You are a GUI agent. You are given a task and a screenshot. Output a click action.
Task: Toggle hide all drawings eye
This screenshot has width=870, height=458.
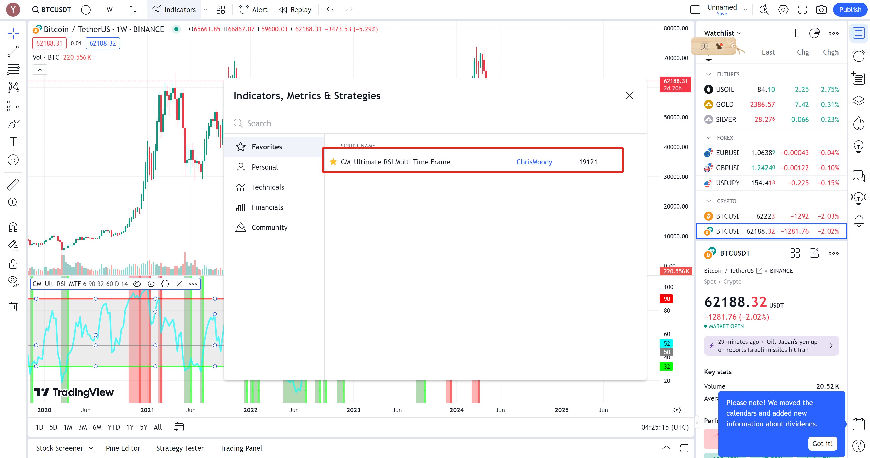click(x=13, y=282)
